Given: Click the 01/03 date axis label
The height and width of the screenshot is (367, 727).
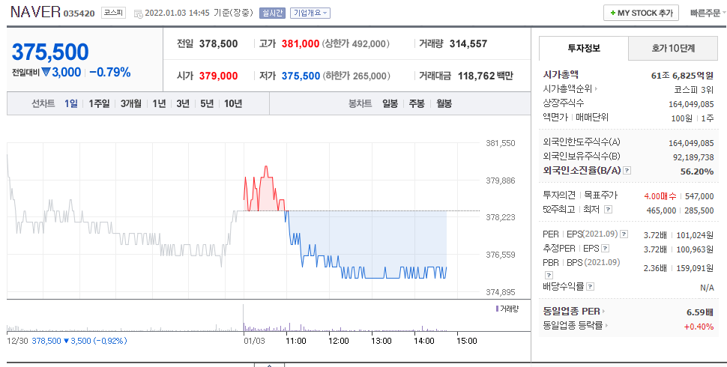Looking at the screenshot, I should pos(254,341).
